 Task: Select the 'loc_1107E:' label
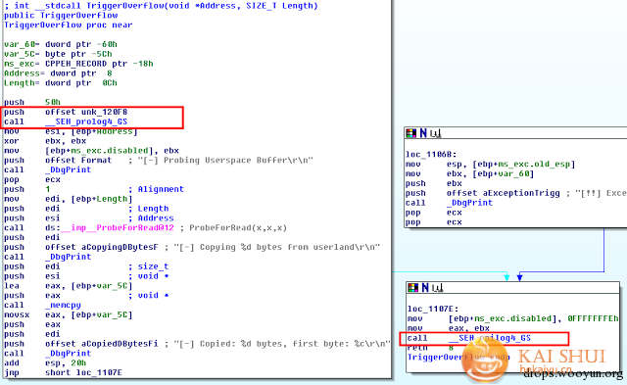pyautogui.click(x=433, y=309)
